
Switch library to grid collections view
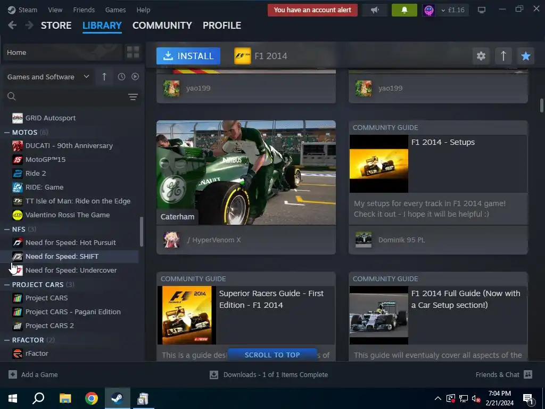133,53
